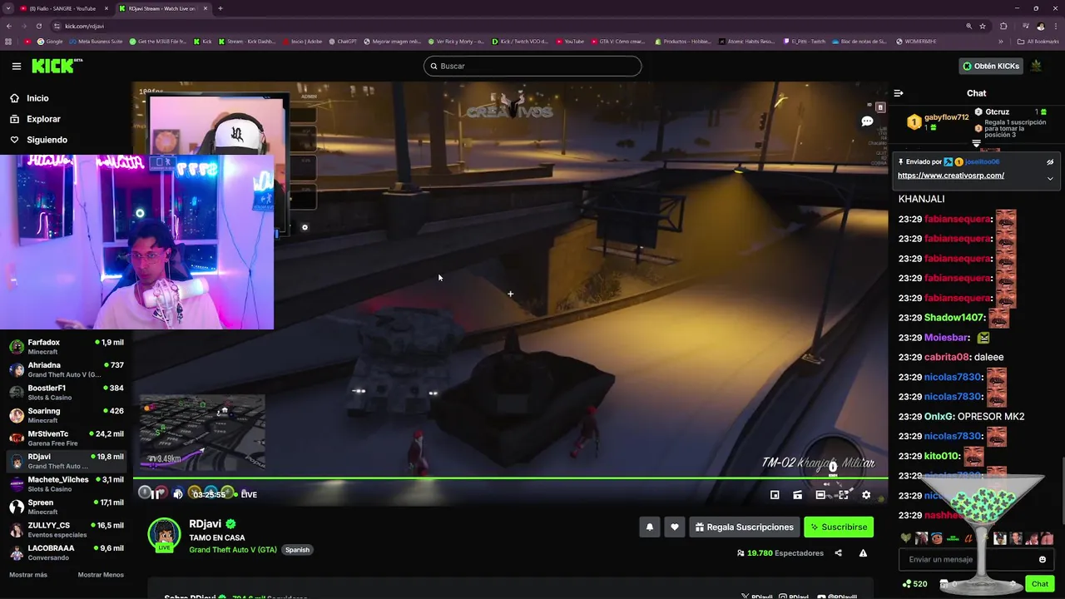Open MrStivenTc channel in sidebar

(x=67, y=438)
